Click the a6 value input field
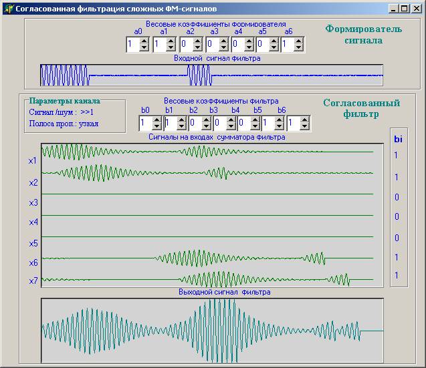Viewport: 426px width, 368px height. pos(288,44)
